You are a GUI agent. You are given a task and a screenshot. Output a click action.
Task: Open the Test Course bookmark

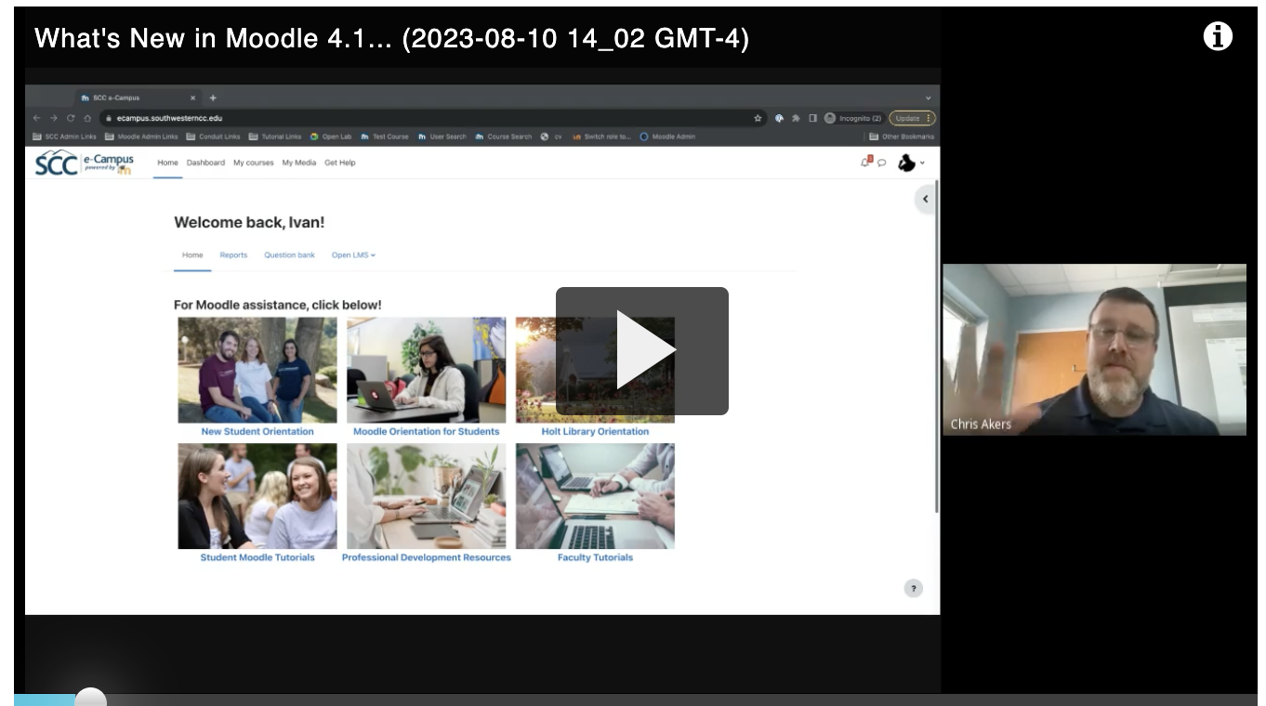click(385, 137)
